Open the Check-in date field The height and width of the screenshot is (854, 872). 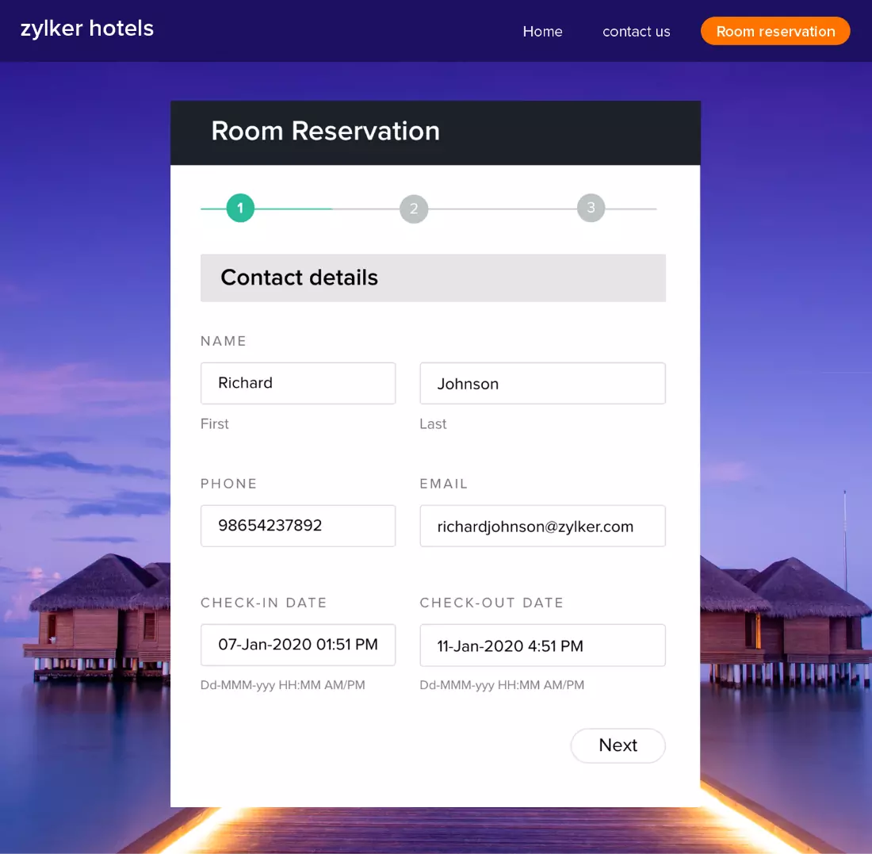click(298, 645)
